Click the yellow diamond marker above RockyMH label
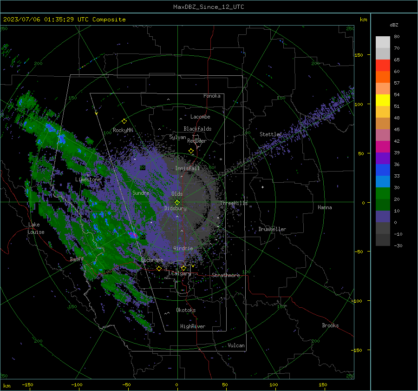The width and height of the screenshot is (418, 391). click(x=124, y=121)
